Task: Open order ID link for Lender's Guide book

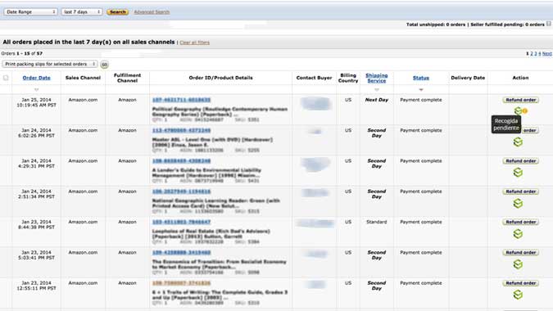Action: pos(181,161)
